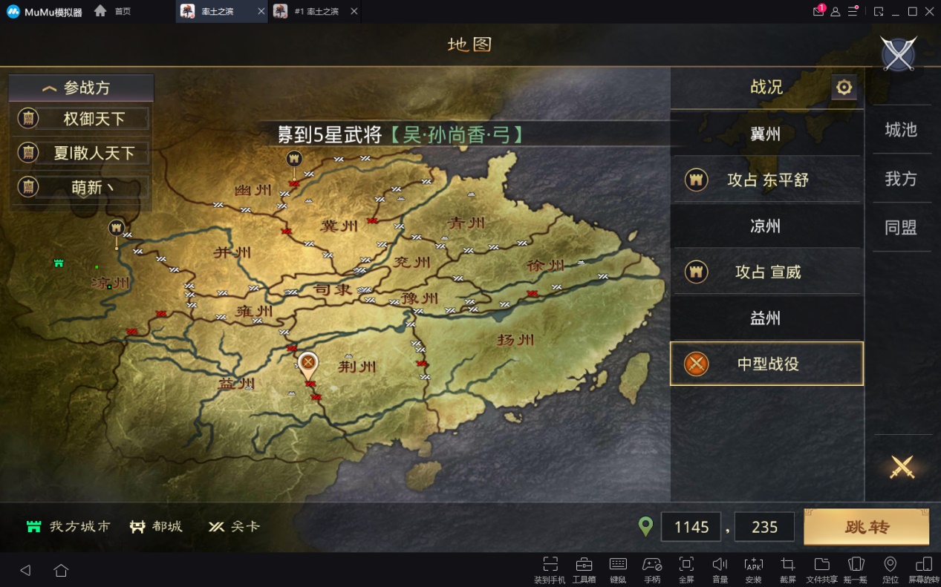The width and height of the screenshot is (941, 587).
Task: Open the 我方 tab
Action: click(x=901, y=179)
